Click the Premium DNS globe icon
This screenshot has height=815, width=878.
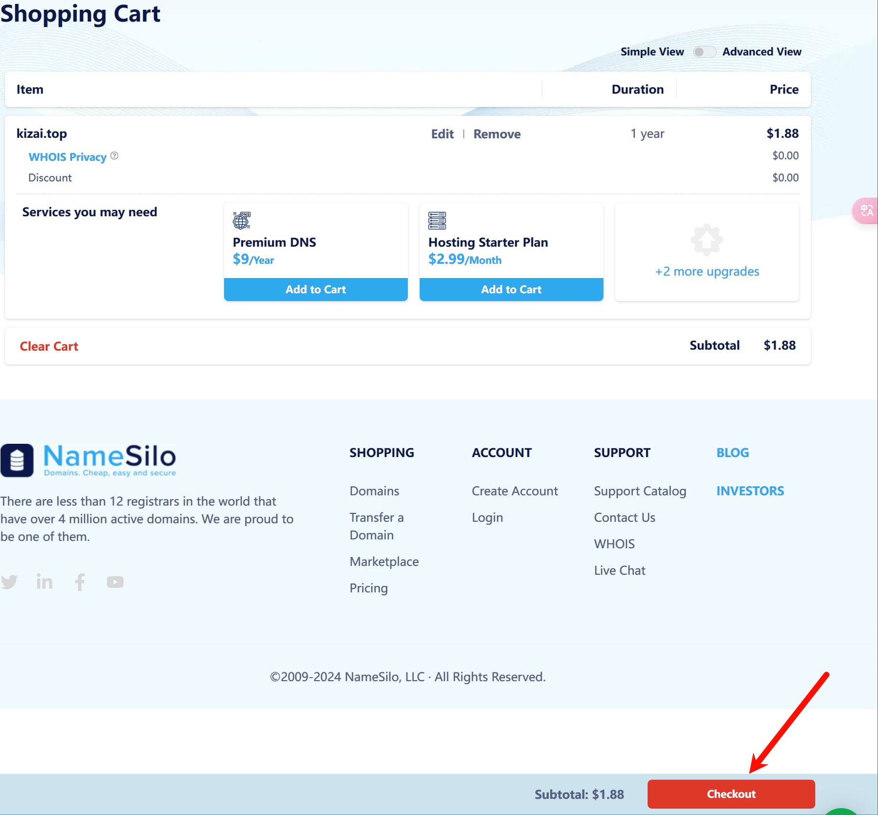241,221
